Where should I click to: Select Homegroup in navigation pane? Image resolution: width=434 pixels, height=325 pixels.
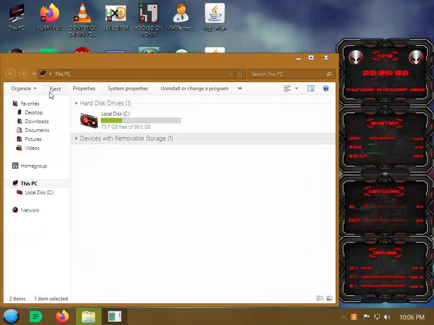[34, 166]
